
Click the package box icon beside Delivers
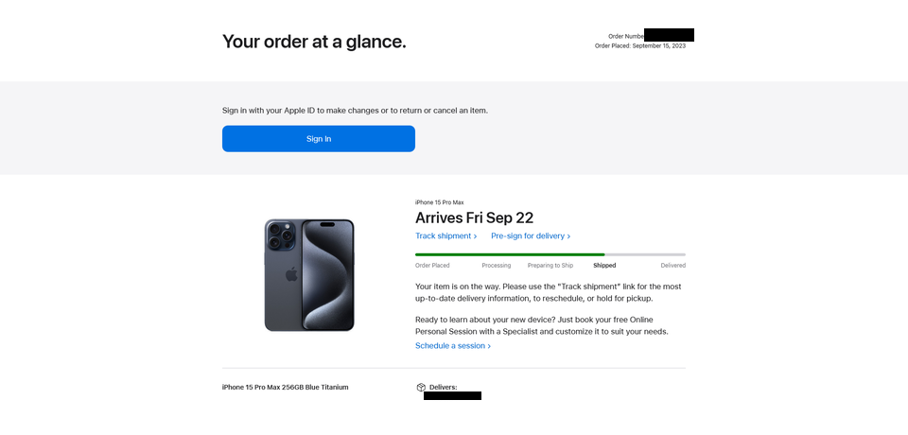[421, 388]
